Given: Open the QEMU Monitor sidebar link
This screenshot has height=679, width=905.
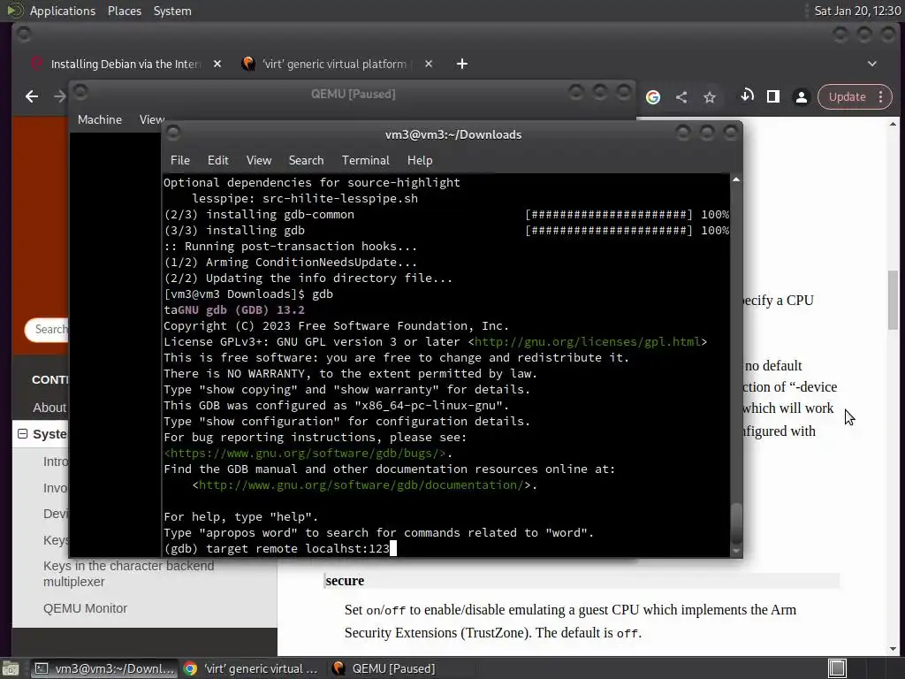Looking at the screenshot, I should tap(85, 608).
